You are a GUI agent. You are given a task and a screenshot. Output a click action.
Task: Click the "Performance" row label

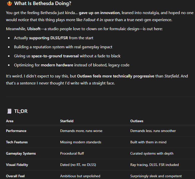click(16, 131)
